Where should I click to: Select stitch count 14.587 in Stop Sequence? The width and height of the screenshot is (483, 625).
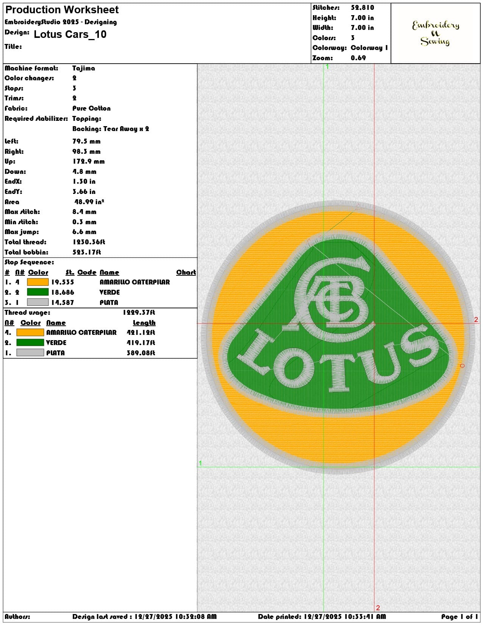point(63,303)
